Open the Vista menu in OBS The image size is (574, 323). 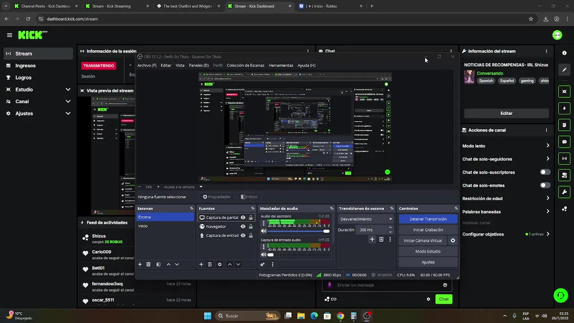[180, 65]
